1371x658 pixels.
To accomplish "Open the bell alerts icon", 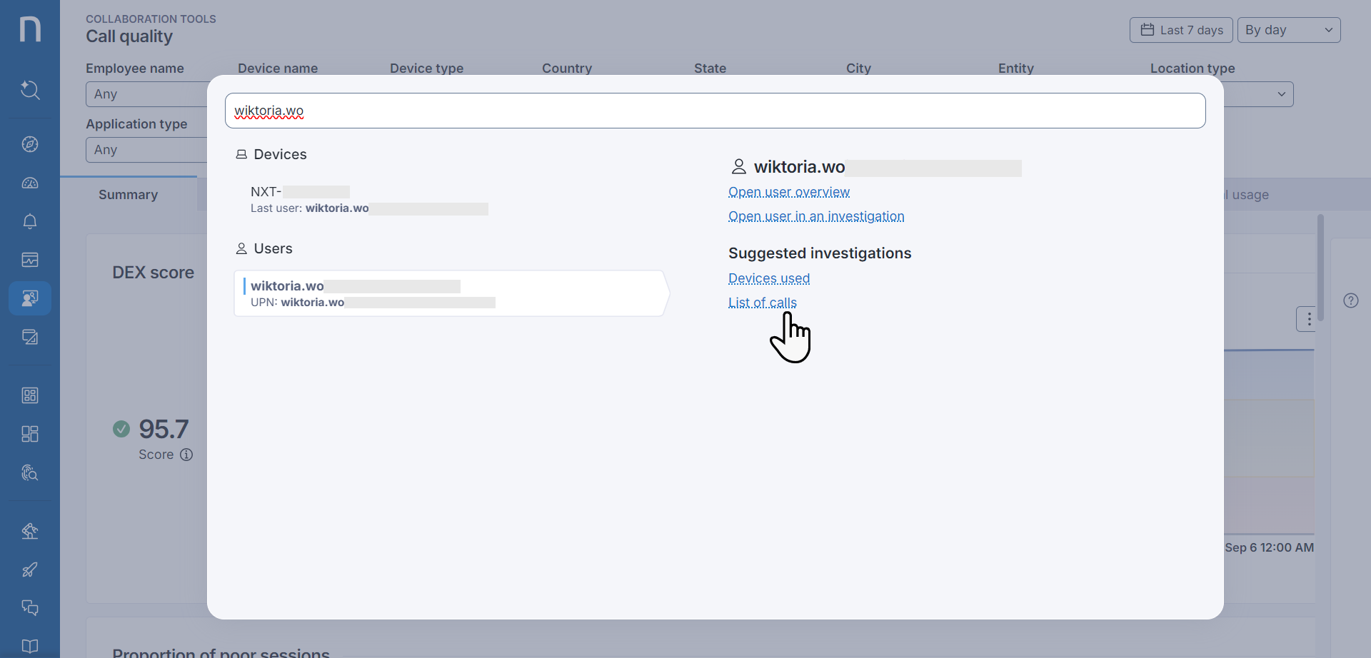I will pyautogui.click(x=30, y=221).
